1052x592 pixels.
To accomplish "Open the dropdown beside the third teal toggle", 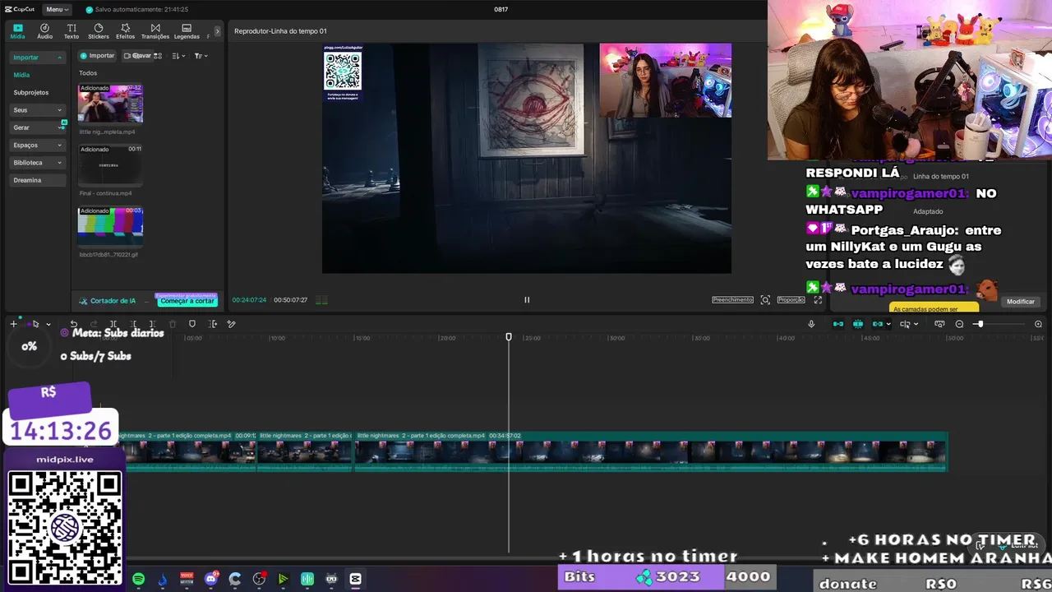I will (888, 325).
